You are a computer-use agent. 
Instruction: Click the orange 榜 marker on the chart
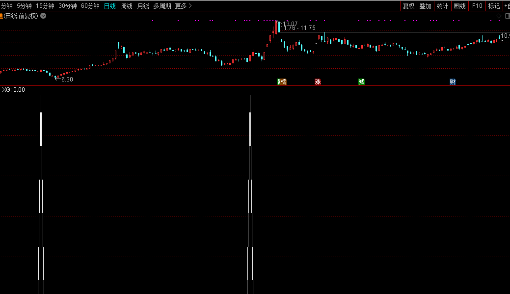pos(283,82)
